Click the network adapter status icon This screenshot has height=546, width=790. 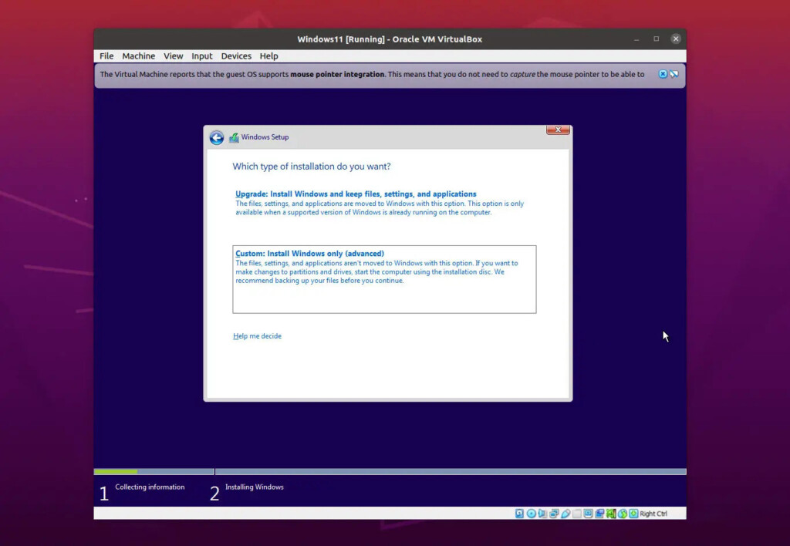[x=555, y=514]
